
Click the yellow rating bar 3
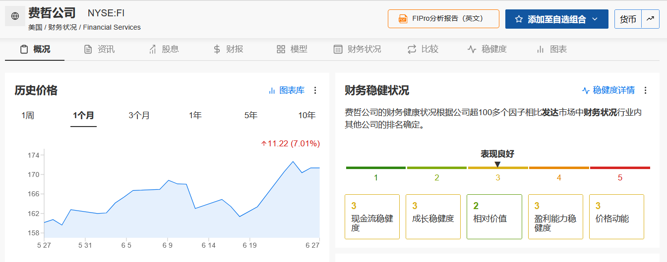[x=498, y=168]
